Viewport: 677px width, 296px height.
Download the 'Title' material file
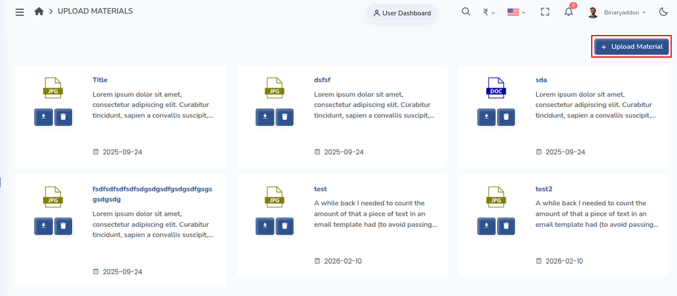tap(44, 117)
